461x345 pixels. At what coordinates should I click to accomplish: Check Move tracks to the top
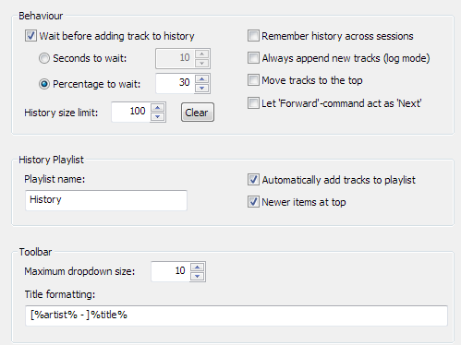(253, 80)
